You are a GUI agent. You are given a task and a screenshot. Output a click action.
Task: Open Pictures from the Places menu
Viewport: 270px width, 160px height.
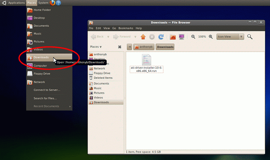(x=49, y=42)
